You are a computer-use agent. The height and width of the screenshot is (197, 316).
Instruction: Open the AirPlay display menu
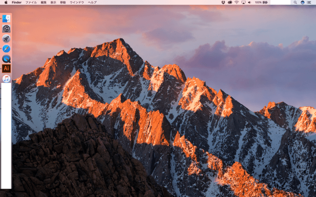(244, 3)
